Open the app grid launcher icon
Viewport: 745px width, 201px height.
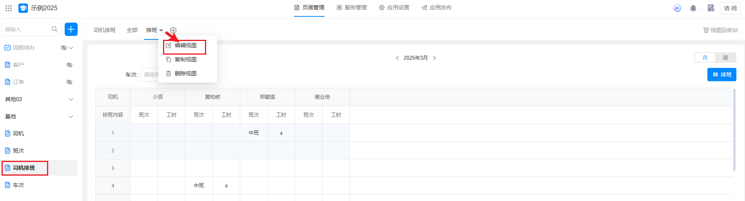pyautogui.click(x=9, y=8)
